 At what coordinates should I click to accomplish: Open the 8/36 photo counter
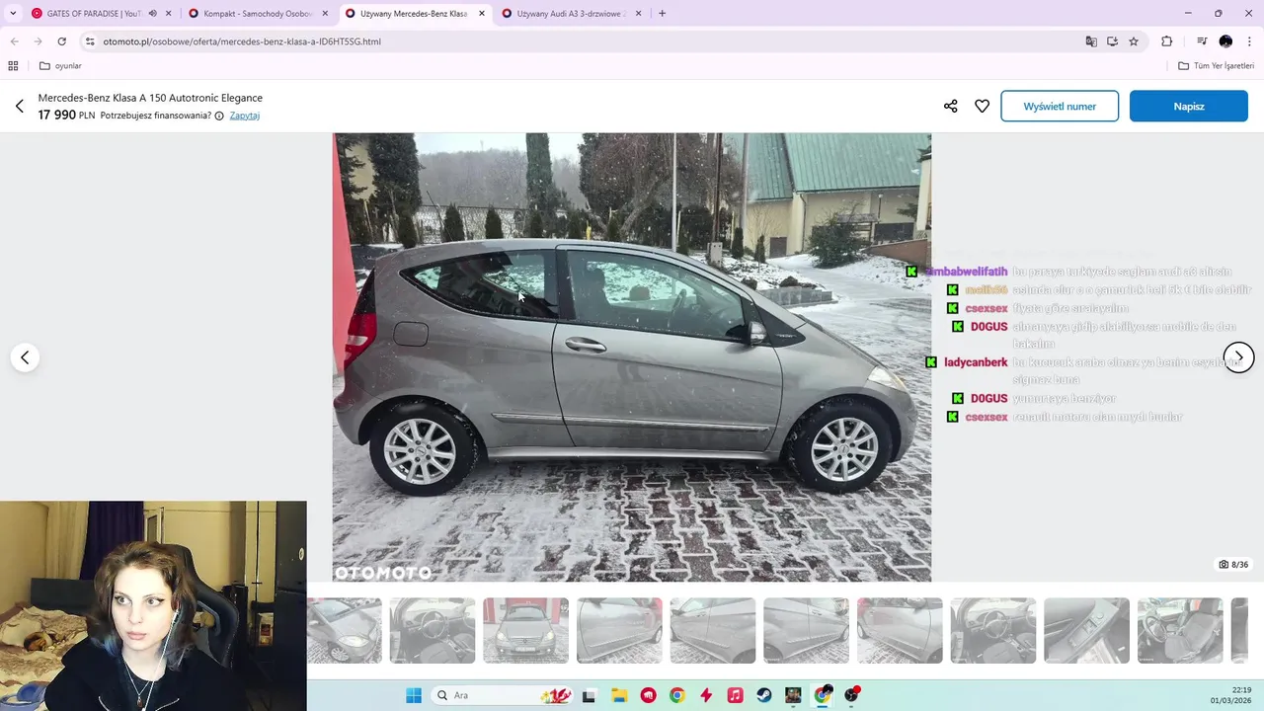click(x=1233, y=565)
